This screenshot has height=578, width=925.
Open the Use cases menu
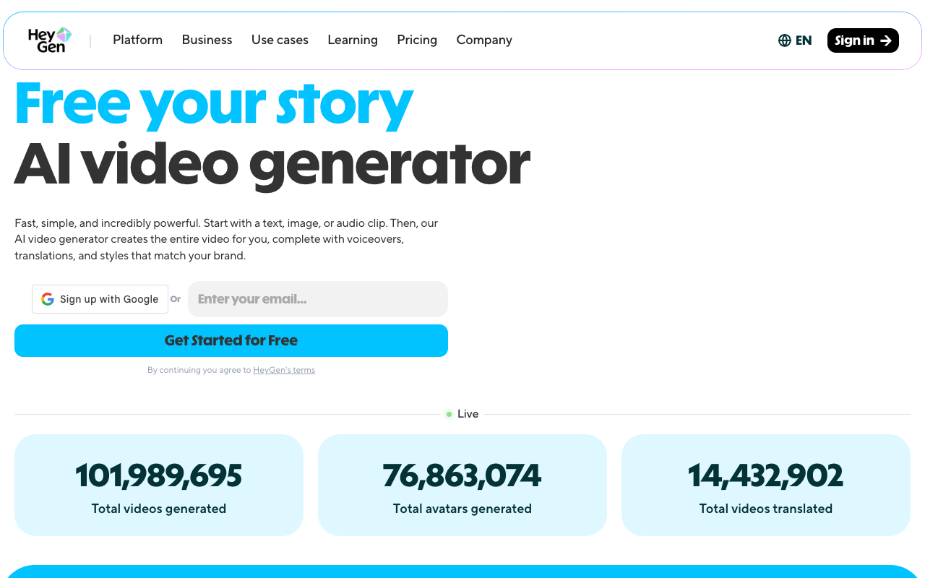pos(280,40)
